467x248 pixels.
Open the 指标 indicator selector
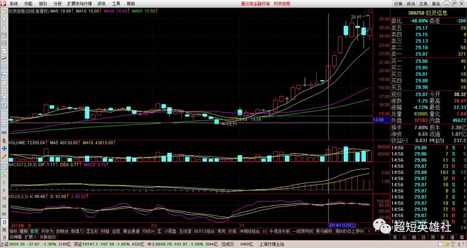(13, 231)
